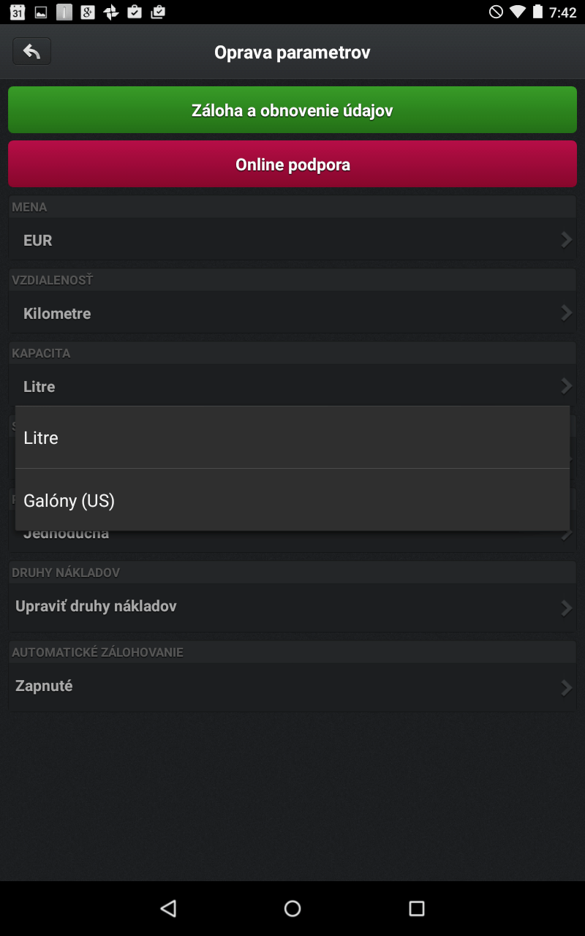
Task: Tap the chevron next to Zapnuté
Action: click(x=566, y=687)
